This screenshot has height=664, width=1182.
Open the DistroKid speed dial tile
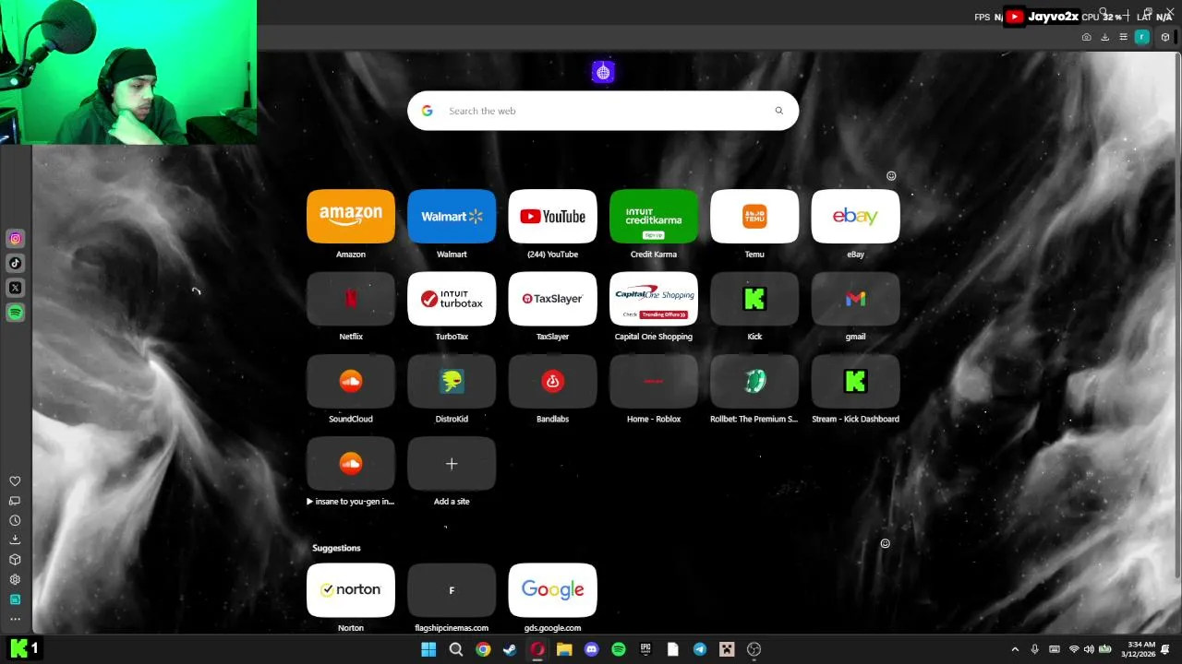coord(452,381)
